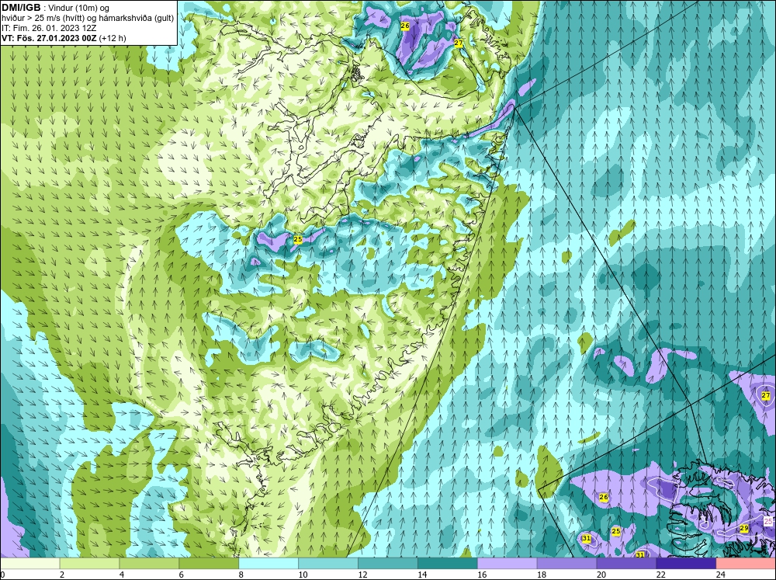Image resolution: width=776 pixels, height=580 pixels.
Task: Click the medium green 4–6 m/s legend swatch
Action: point(149,563)
